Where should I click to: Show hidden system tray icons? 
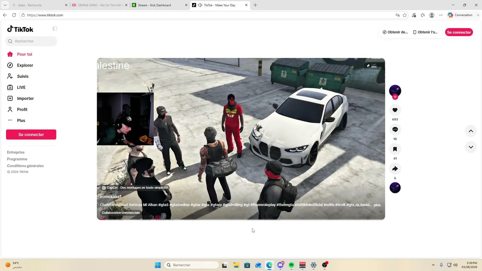433,265
